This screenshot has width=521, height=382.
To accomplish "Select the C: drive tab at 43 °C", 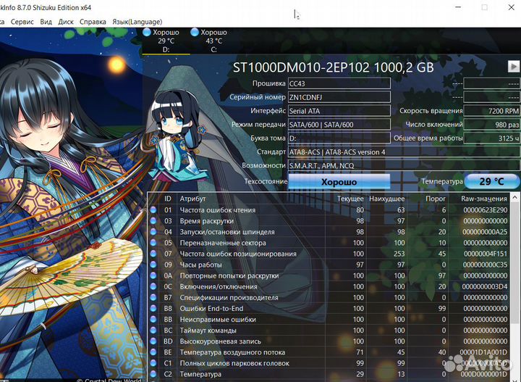I will pos(213,41).
